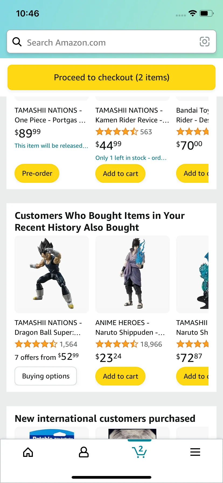
Task: Tap the search magnifier icon
Action: click(x=17, y=42)
